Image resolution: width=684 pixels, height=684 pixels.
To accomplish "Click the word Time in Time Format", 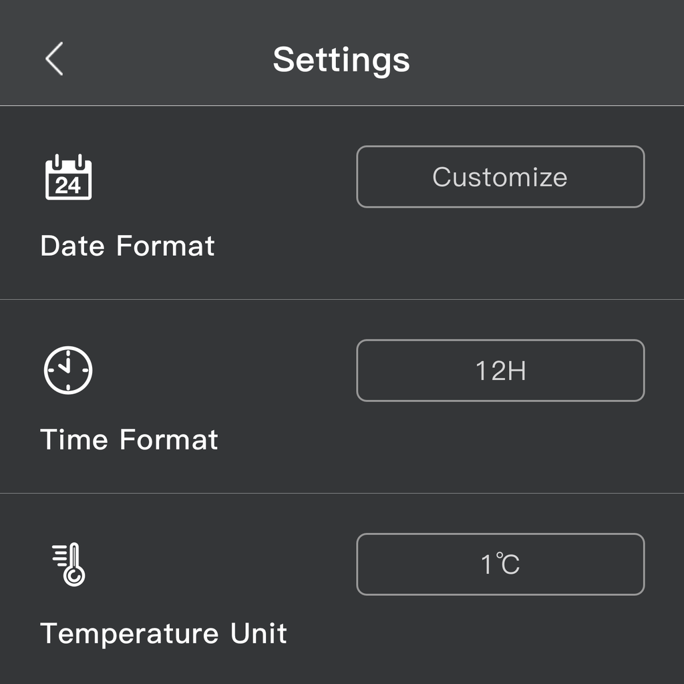I will coord(75,440).
